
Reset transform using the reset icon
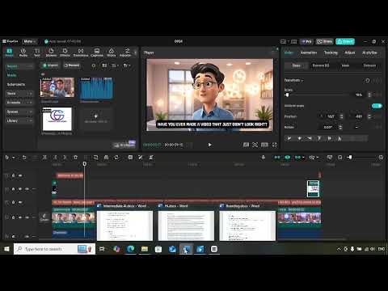(367, 80)
